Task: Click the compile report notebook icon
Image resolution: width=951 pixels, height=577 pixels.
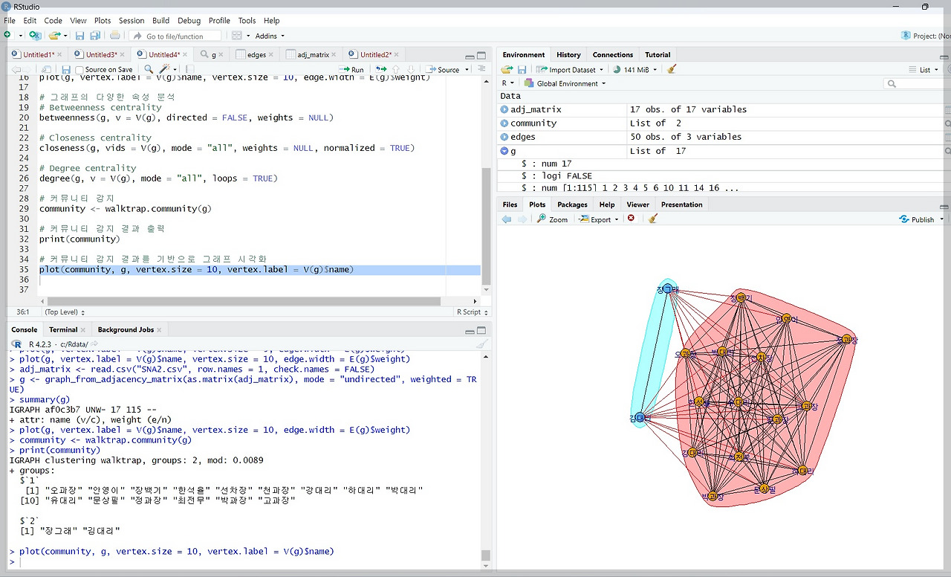Action: [x=190, y=70]
